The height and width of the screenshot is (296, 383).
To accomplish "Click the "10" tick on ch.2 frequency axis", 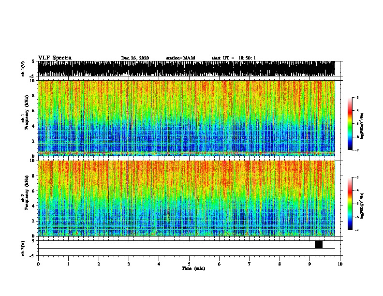I will click(x=32, y=161).
